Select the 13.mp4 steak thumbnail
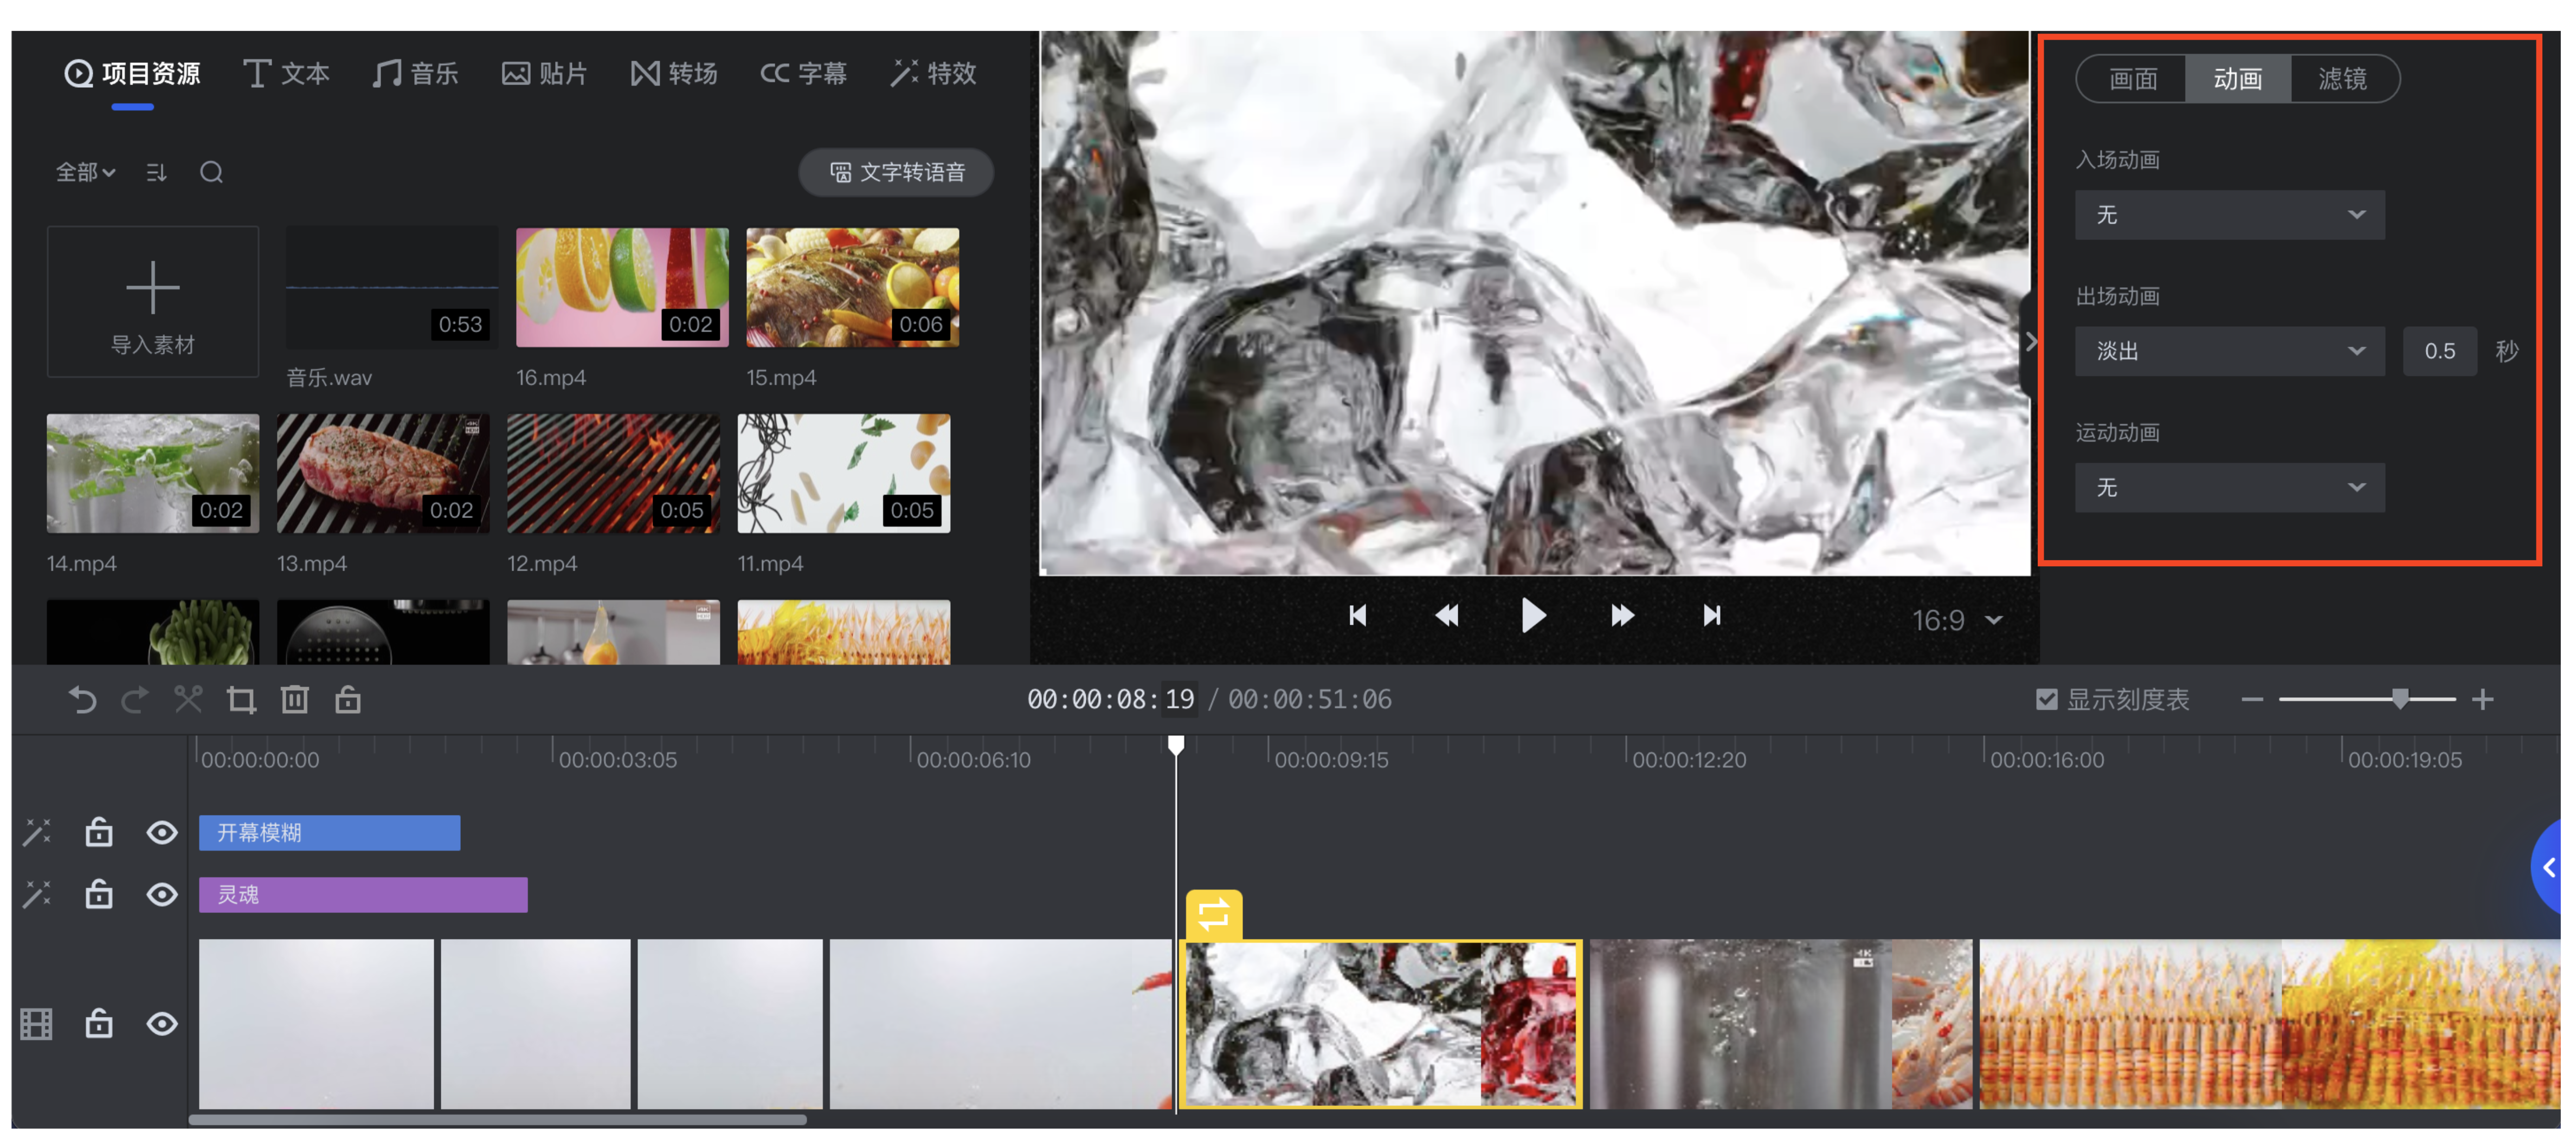 pyautogui.click(x=383, y=474)
